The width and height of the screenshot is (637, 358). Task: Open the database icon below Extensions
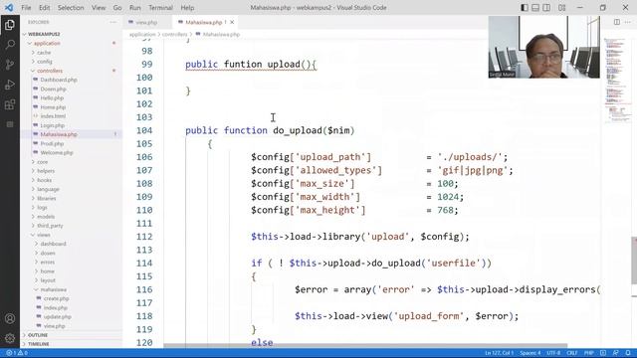tap(10, 124)
